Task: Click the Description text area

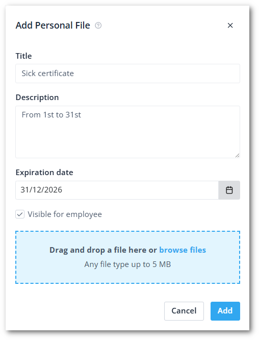Action: point(127,132)
